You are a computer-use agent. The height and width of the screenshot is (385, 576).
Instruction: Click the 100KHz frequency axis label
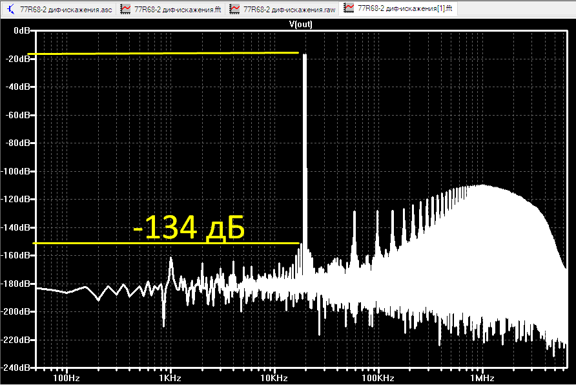point(378,378)
